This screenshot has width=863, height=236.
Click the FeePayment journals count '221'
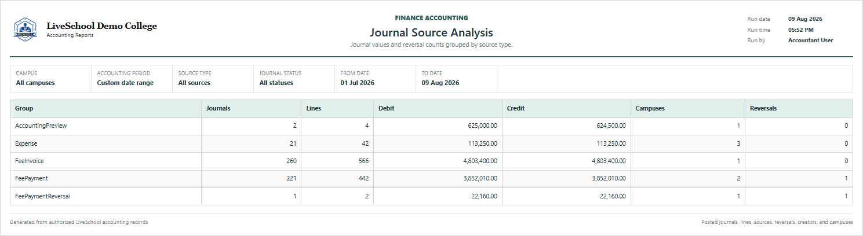[x=292, y=178]
